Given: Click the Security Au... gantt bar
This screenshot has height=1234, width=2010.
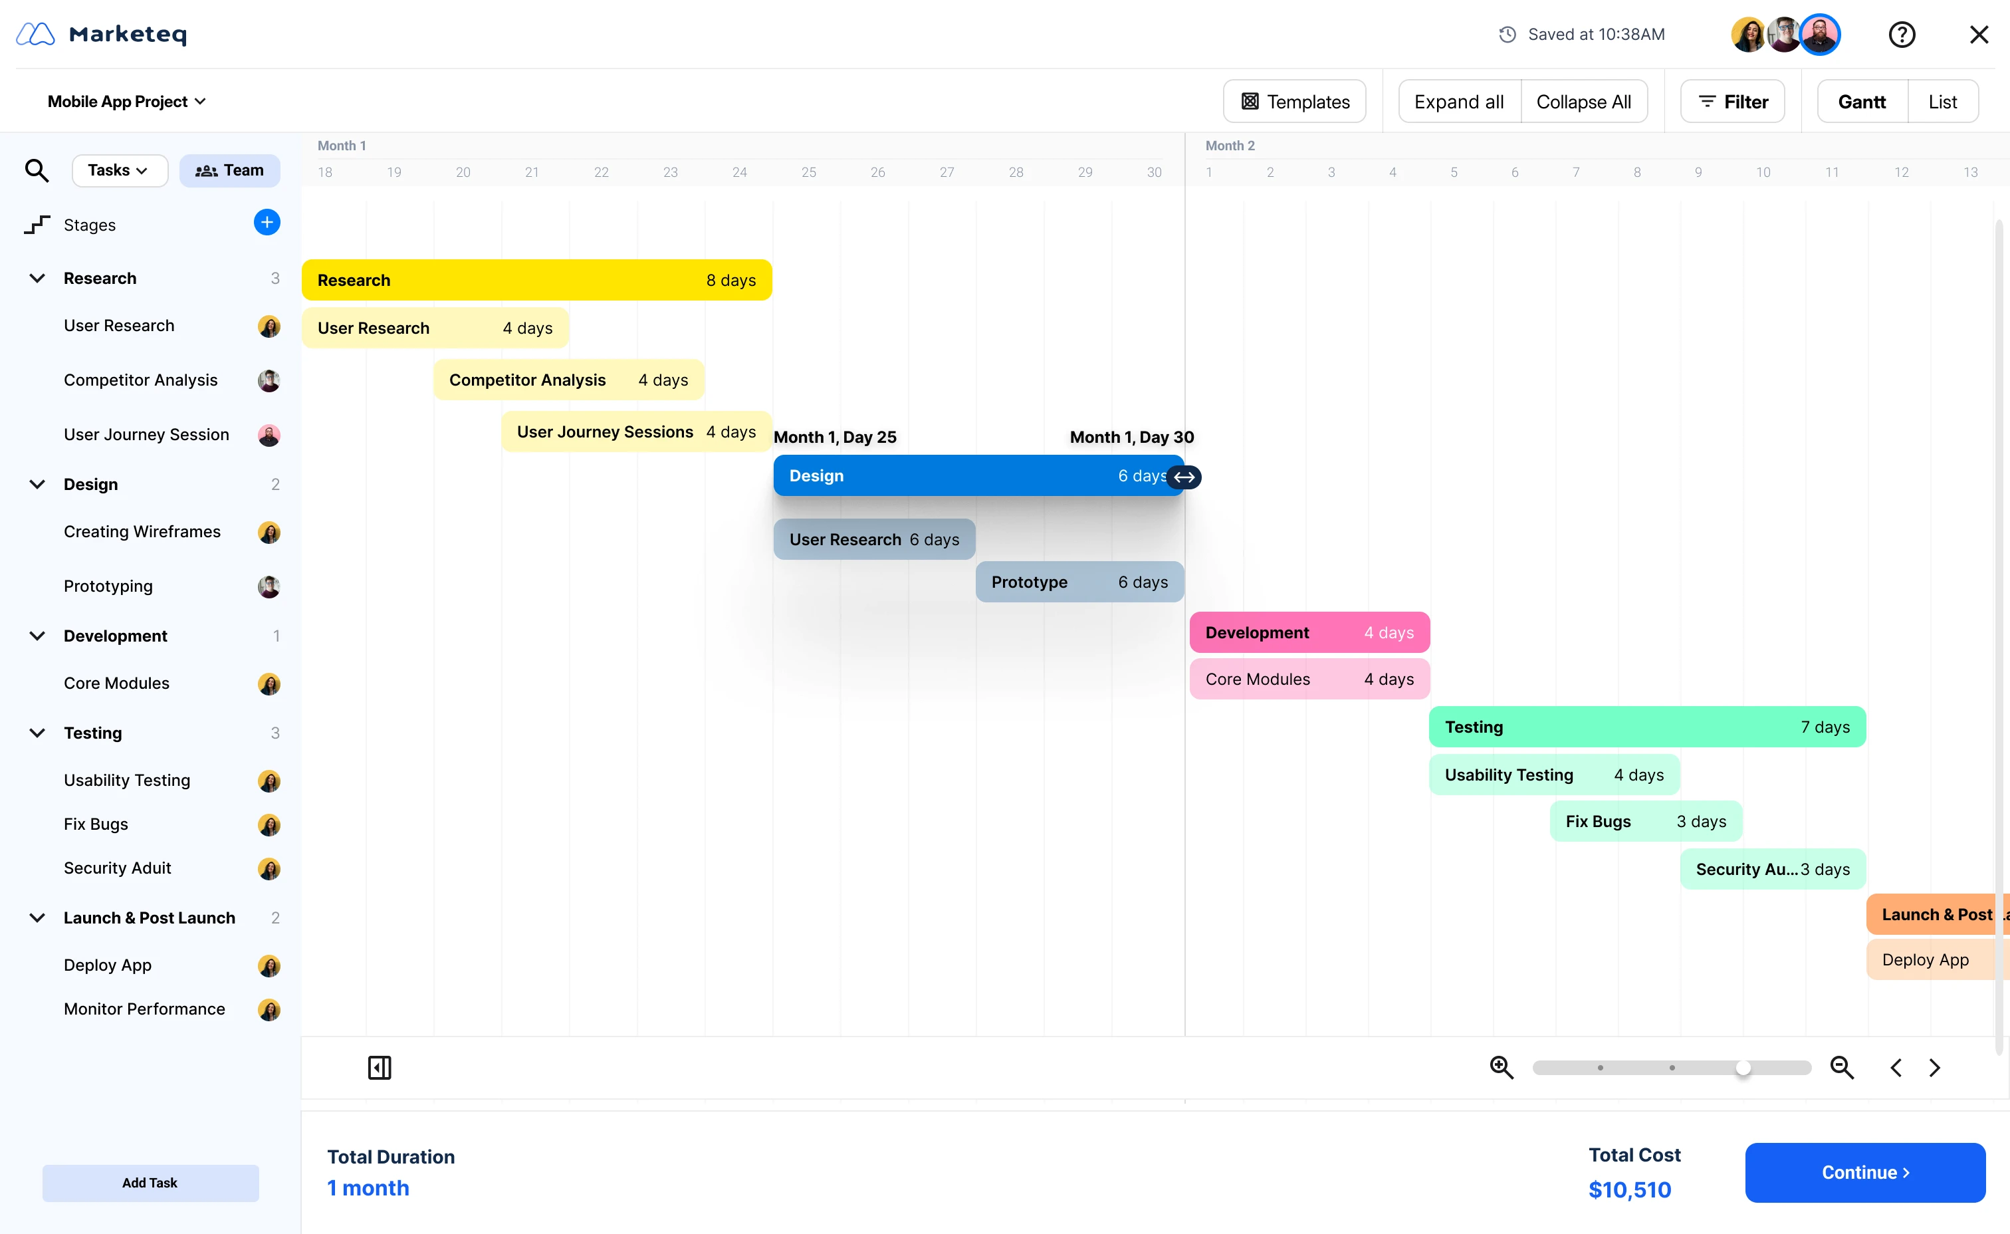Looking at the screenshot, I should [x=1773, y=869].
